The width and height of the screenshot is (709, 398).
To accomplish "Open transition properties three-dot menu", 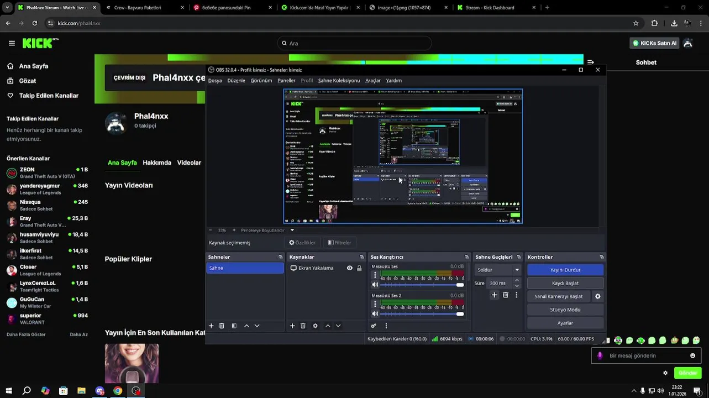I will coord(517,295).
